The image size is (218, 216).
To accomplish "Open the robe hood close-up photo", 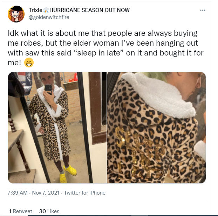I will [156, 127].
